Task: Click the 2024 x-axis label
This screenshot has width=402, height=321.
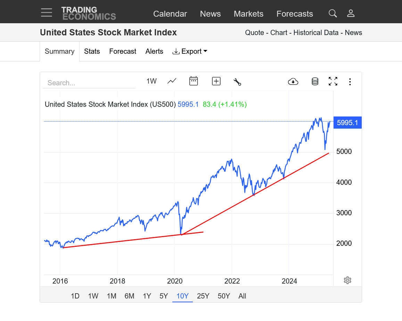Action: tap(289, 281)
